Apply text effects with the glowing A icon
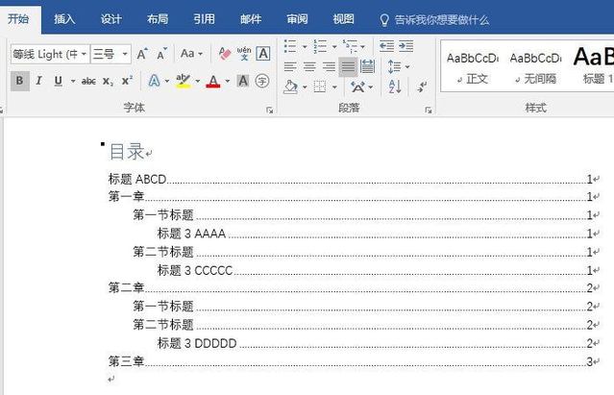The height and width of the screenshot is (395, 614). point(154,81)
